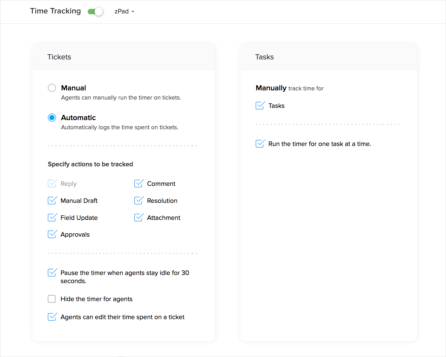
Task: Click the disabled Reply checkbox
Action: tap(52, 184)
